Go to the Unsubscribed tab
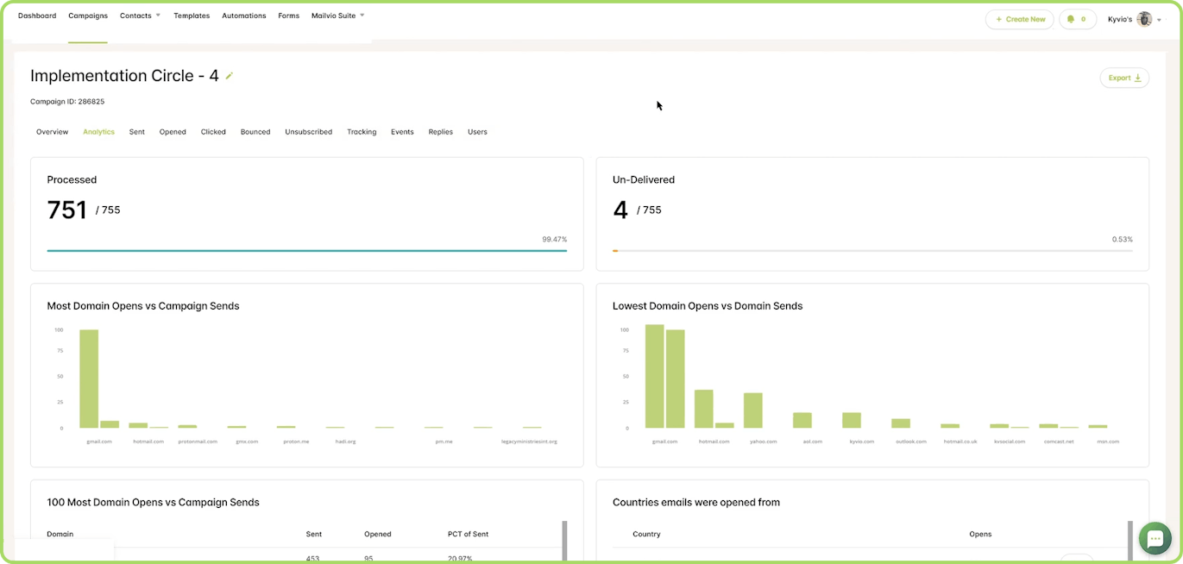The image size is (1183, 564). 308,132
